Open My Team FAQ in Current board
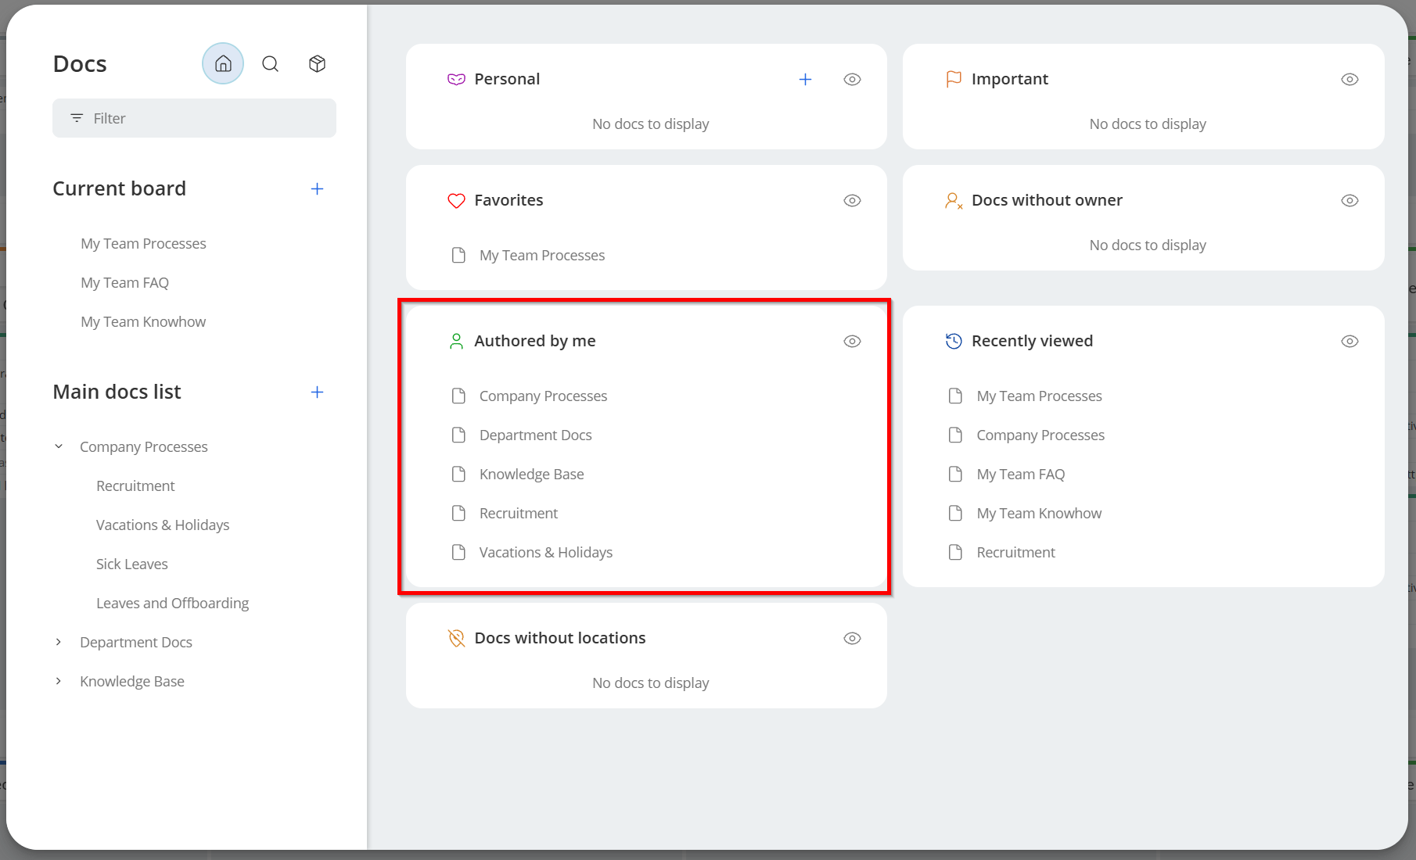Image resolution: width=1416 pixels, height=860 pixels. [x=124, y=282]
